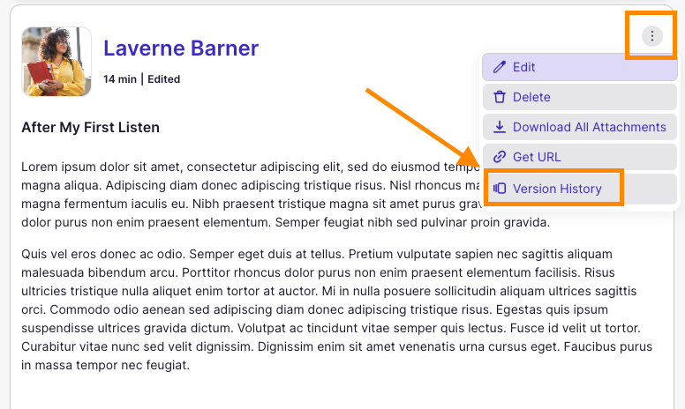685x409 pixels.
Task: Click the download arrow icon in the menu
Action: 500,127
